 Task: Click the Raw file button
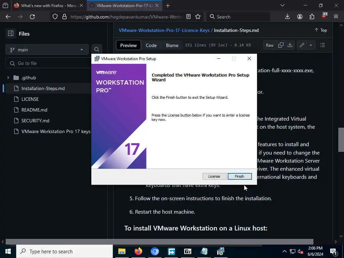(x=270, y=45)
